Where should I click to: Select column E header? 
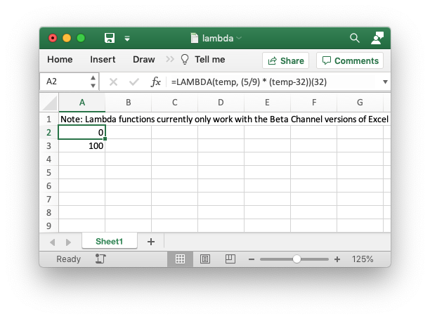(x=267, y=103)
